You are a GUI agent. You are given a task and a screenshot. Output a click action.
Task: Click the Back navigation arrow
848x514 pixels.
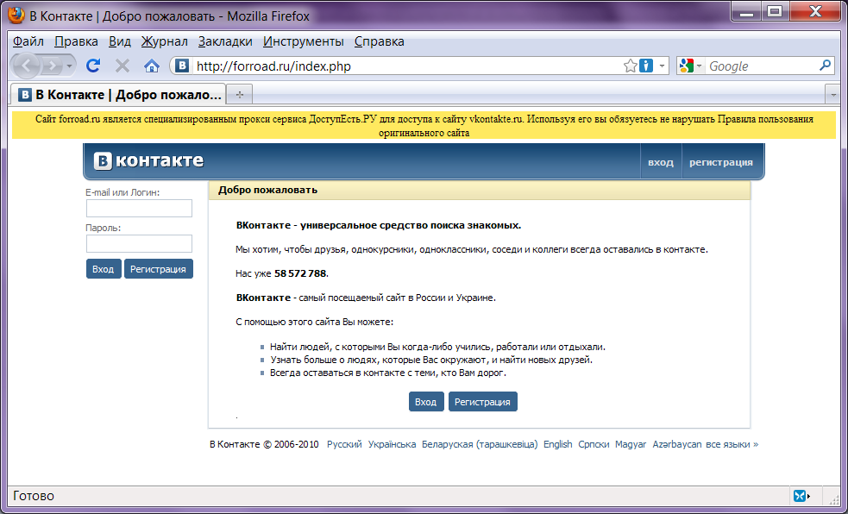point(26,66)
